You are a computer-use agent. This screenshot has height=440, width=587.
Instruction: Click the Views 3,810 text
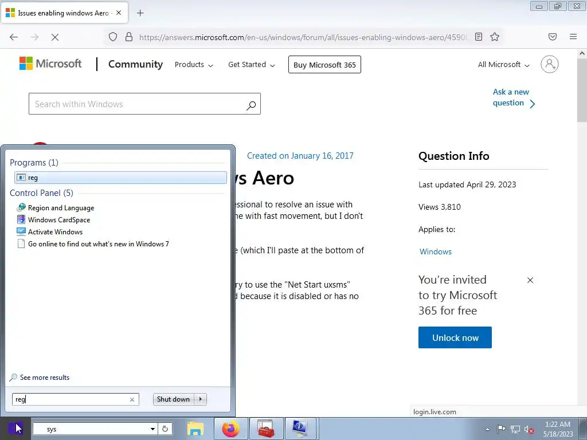(440, 207)
